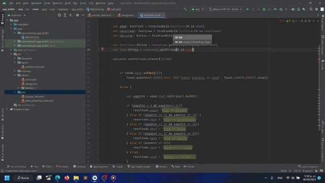Open Terminal tool window
This screenshot has height=183, width=325.
pos(79,167)
